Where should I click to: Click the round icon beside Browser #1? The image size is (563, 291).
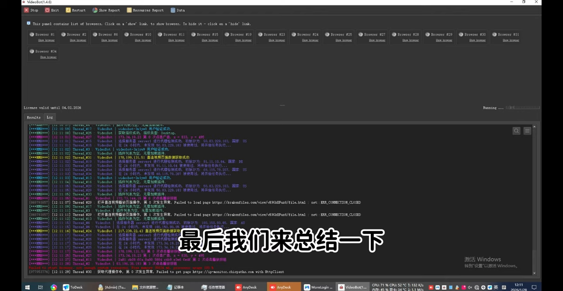(32, 34)
